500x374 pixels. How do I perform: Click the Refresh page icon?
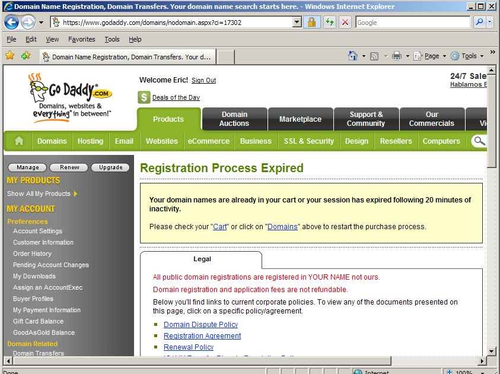click(x=330, y=23)
